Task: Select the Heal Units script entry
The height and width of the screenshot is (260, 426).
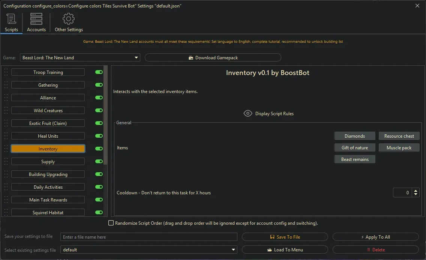Action: pos(48,136)
